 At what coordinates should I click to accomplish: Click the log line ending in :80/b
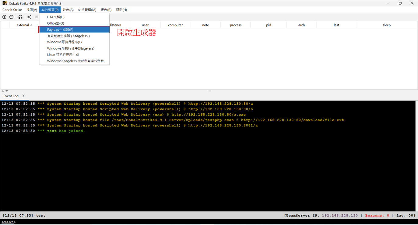tap(127, 109)
